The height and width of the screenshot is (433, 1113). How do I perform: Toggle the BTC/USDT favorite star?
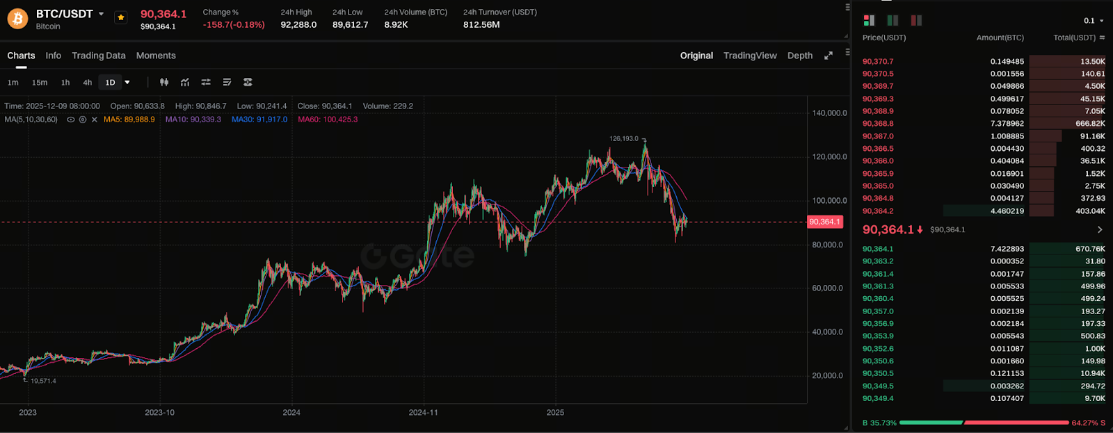coord(121,18)
